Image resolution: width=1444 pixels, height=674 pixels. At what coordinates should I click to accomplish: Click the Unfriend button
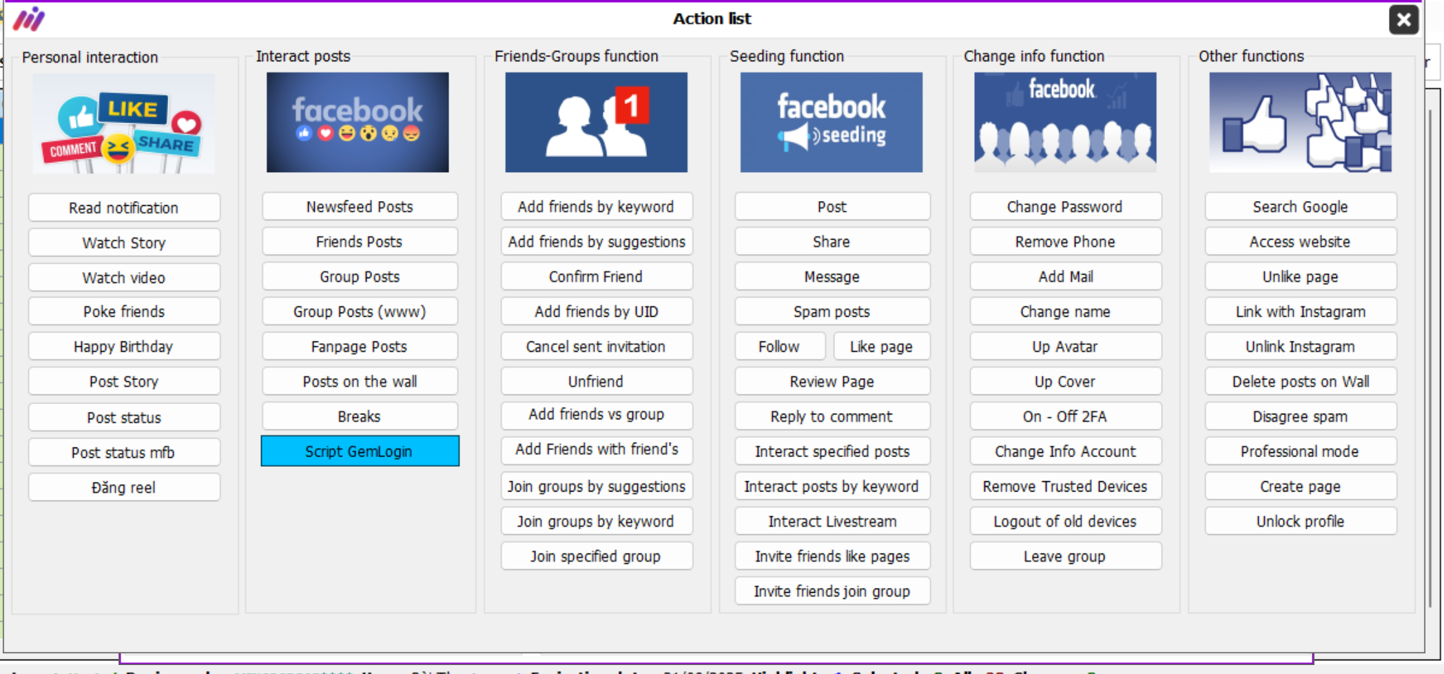(596, 382)
